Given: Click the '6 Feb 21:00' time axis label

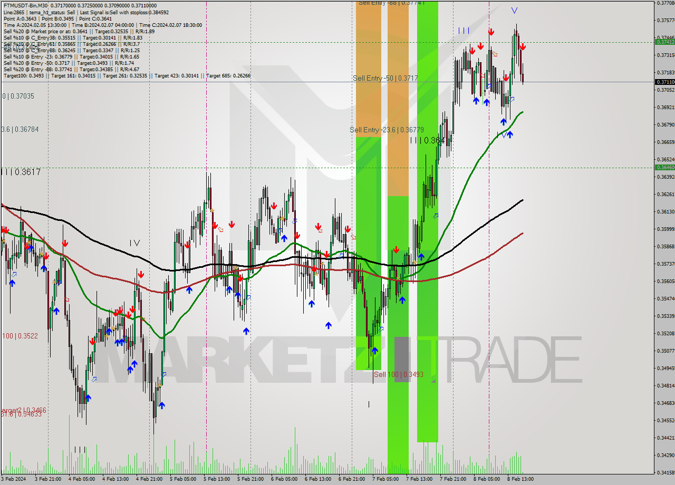Looking at the screenshot, I should tap(351, 479).
